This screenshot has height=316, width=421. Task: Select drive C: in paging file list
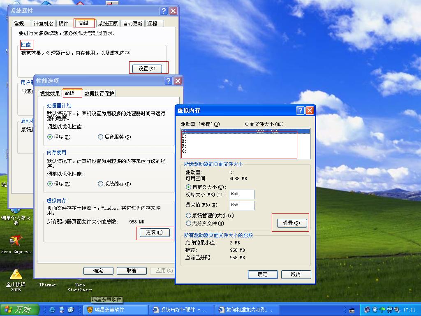pos(245,131)
